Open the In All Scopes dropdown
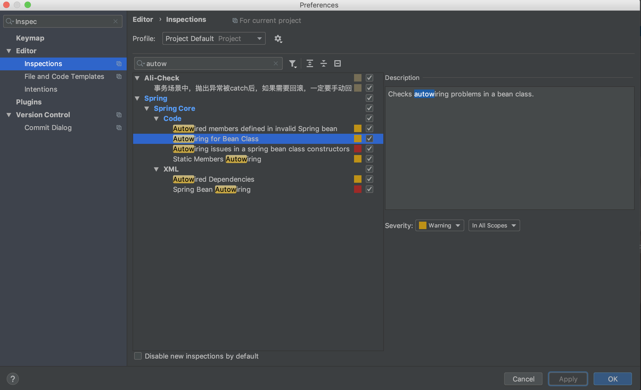The width and height of the screenshot is (641, 390). pyautogui.click(x=494, y=225)
